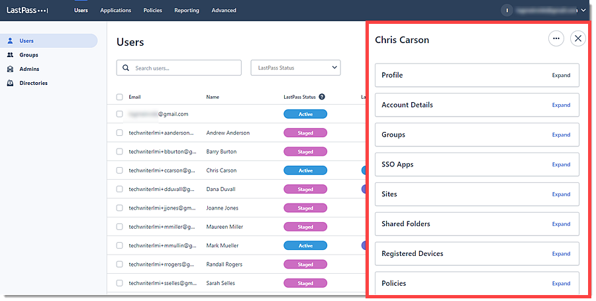Open the three-dot more actions menu
The image size is (596, 301).
(556, 38)
